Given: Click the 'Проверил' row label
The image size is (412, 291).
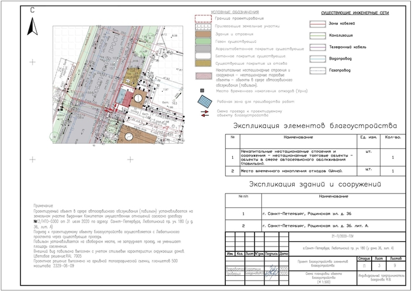Looking at the screenshot, I should click(x=233, y=273).
